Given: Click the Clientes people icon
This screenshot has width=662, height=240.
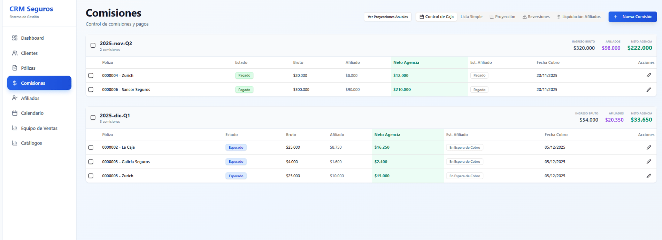Looking at the screenshot, I should pos(15,53).
